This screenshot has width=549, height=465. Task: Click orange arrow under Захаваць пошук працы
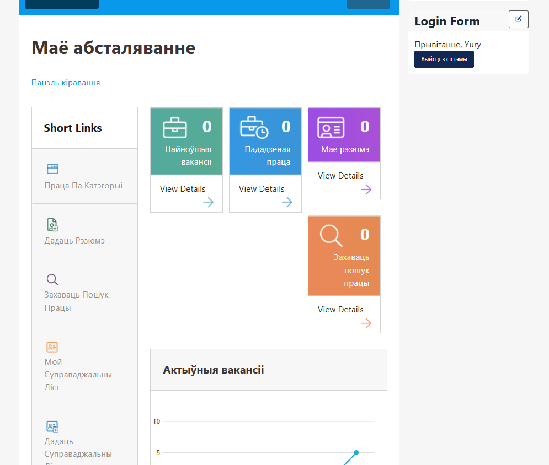(366, 323)
